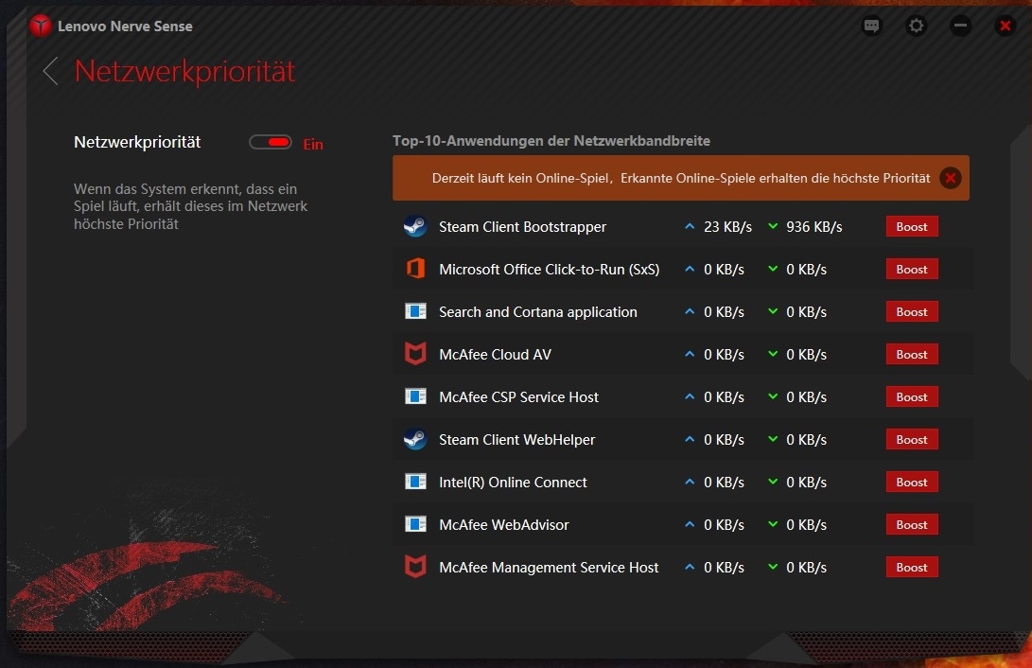Screen dimensions: 1032x668
Task: Boost Intel(R) Online Connect
Action: point(912,482)
